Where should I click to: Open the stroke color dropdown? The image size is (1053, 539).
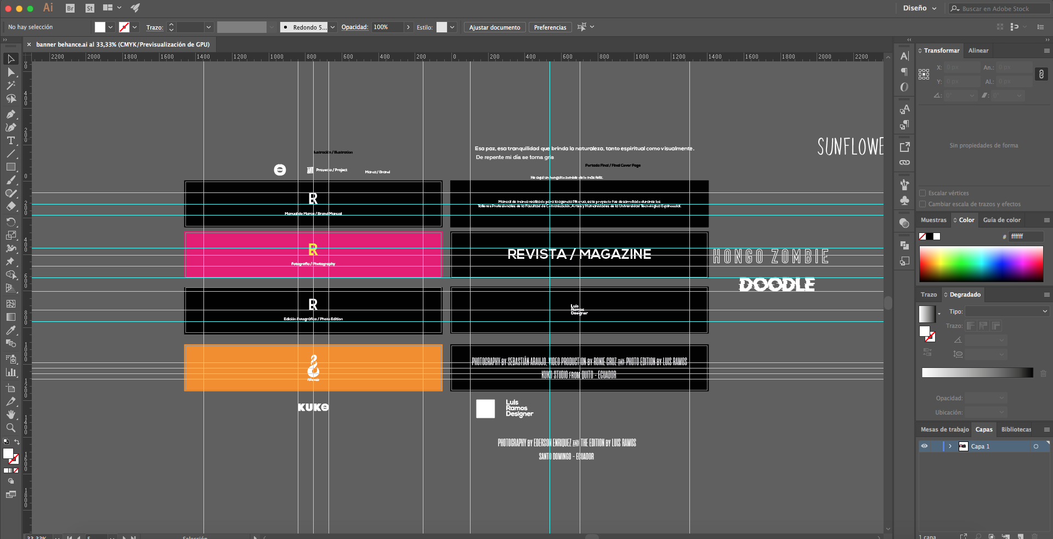tap(135, 27)
